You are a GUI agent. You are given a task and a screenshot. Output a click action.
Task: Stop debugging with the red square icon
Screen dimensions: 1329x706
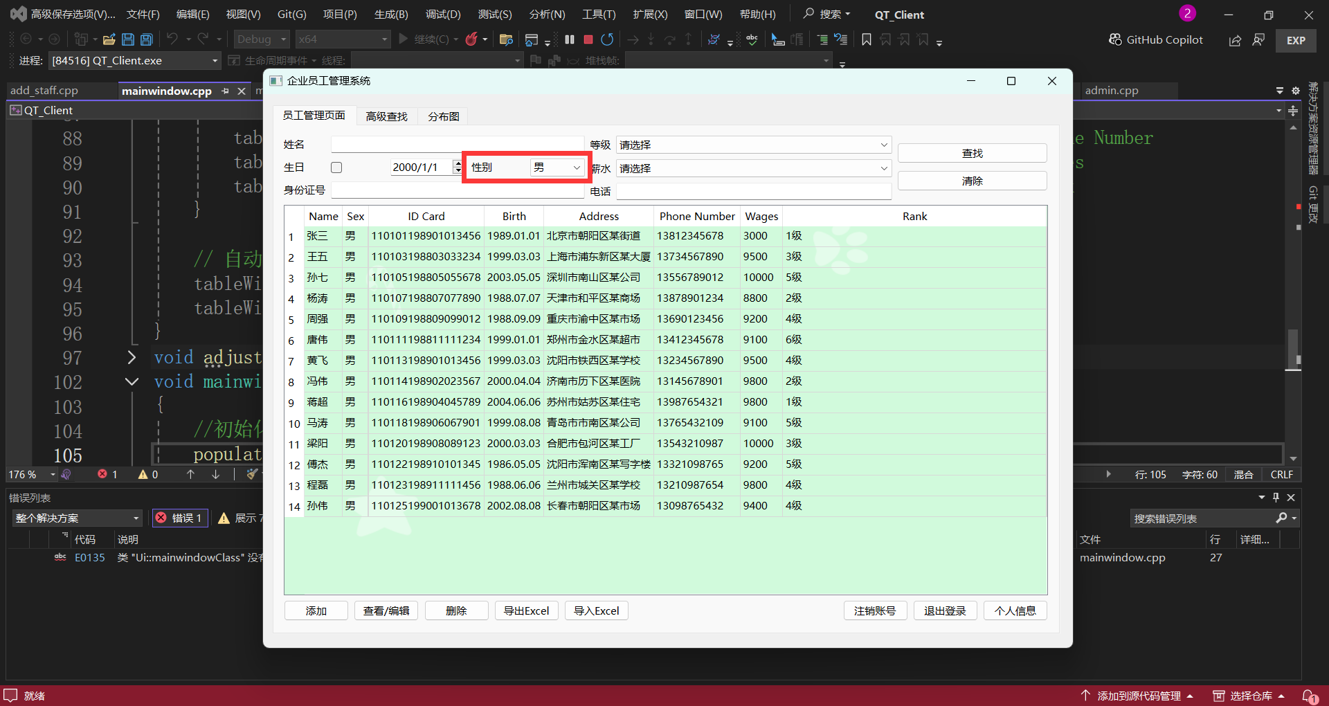point(588,39)
